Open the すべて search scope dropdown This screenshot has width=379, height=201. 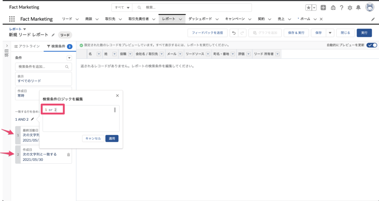pyautogui.click(x=122, y=8)
